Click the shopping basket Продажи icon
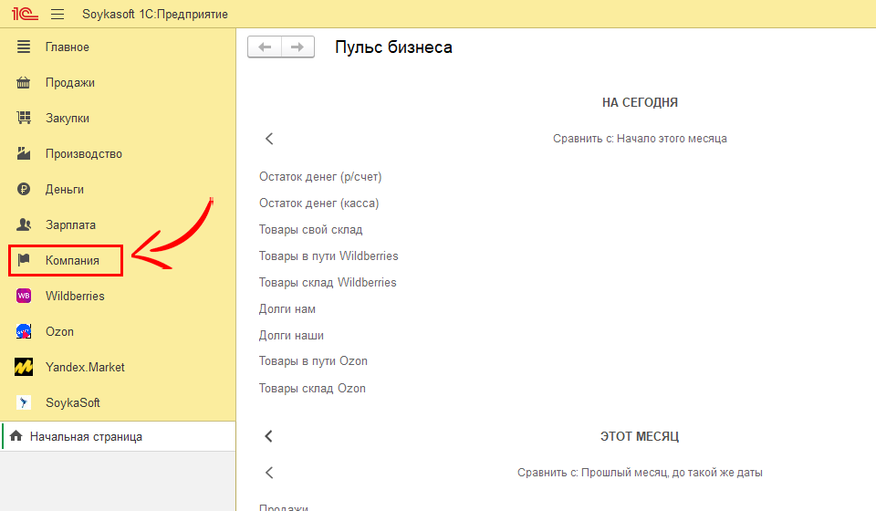876x511 pixels. [x=25, y=83]
